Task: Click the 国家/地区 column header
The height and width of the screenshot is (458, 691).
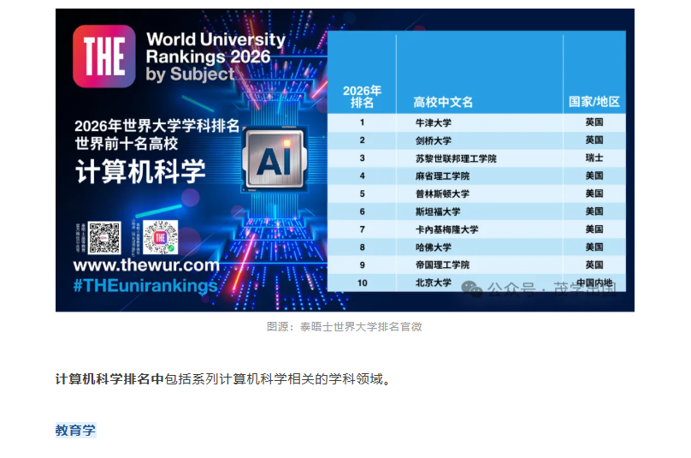Action: coord(594,102)
